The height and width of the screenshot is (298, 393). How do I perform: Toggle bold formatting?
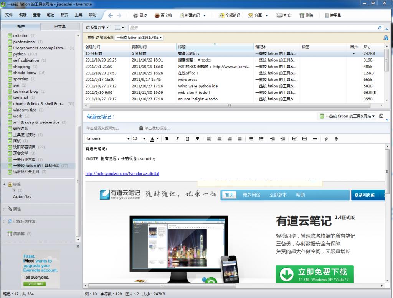coord(167,139)
